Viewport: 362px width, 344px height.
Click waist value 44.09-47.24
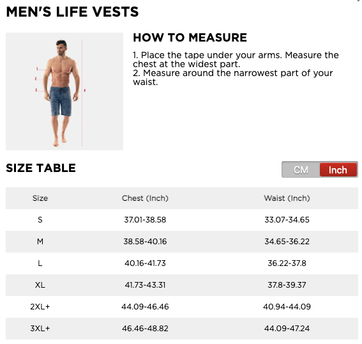tap(287, 328)
